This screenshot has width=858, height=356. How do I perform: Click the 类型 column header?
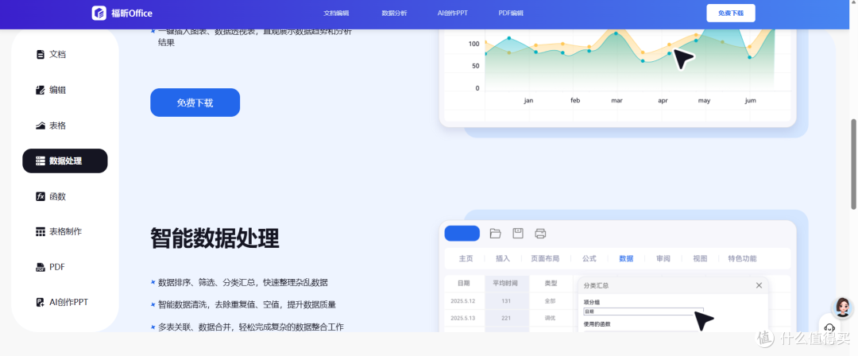551,283
